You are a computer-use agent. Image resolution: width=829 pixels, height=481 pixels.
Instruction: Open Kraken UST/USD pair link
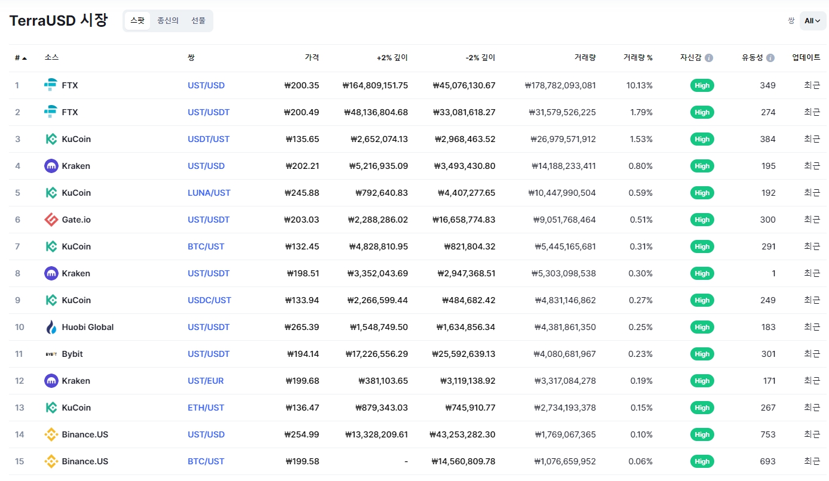tap(206, 166)
